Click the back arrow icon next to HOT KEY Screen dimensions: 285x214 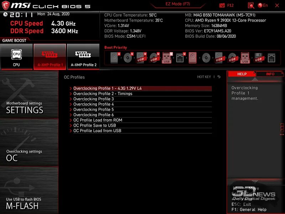pos(219,77)
